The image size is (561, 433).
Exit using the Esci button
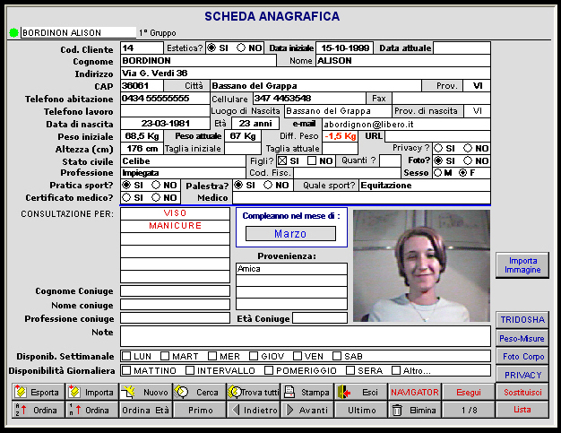pos(361,392)
